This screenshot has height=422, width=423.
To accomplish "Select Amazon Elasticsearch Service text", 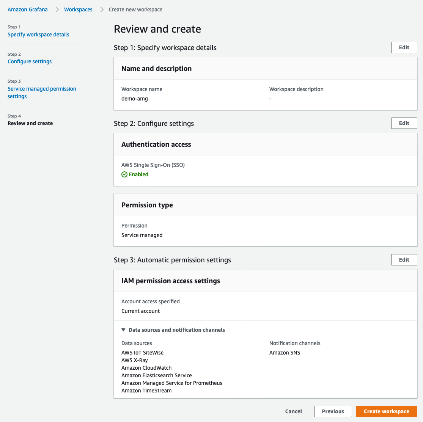I will point(156,375).
